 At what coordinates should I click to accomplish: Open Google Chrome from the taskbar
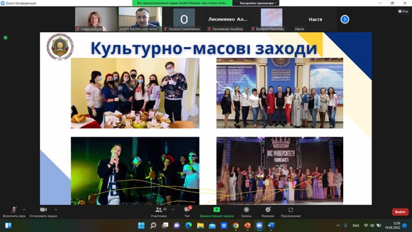236,226
